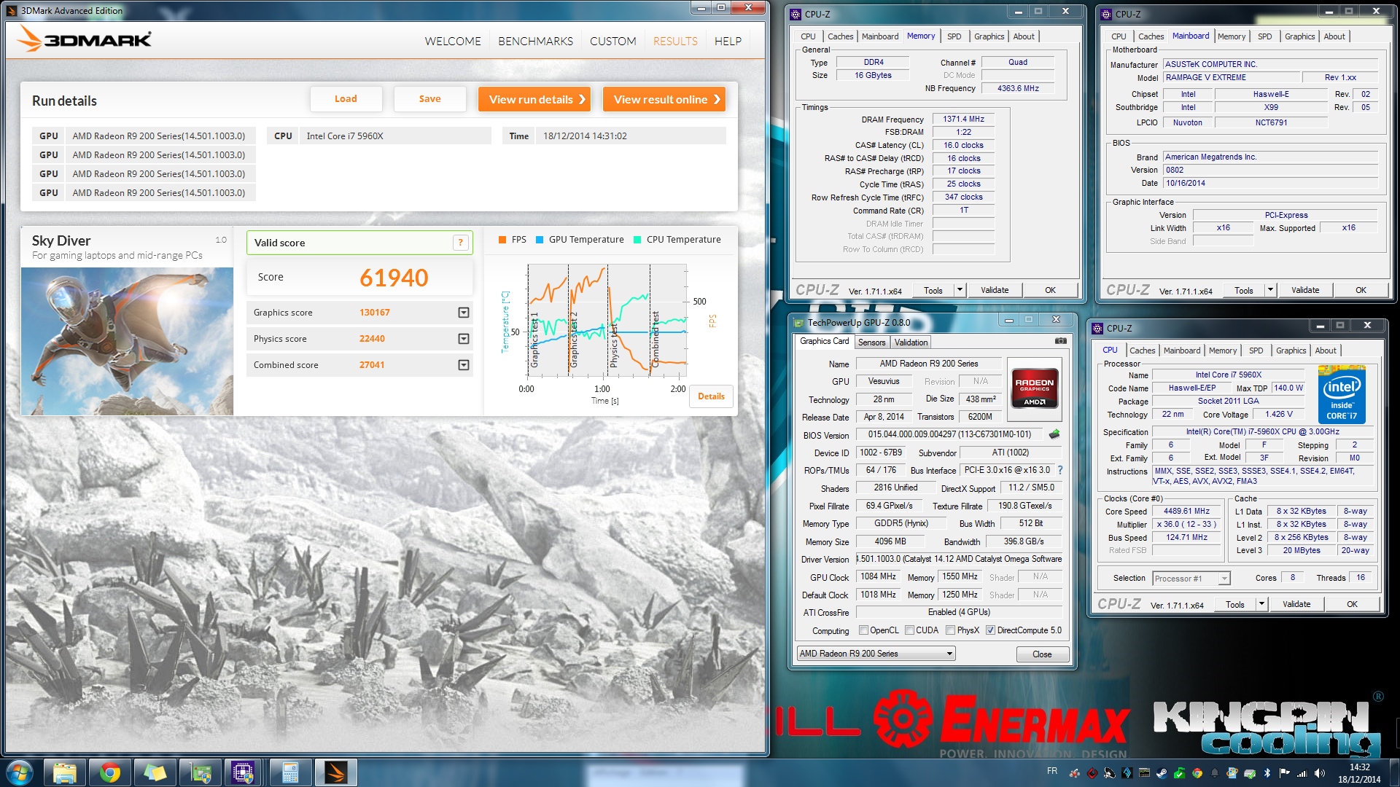Open the Windows Start menu
The image size is (1400, 787).
click(x=20, y=772)
